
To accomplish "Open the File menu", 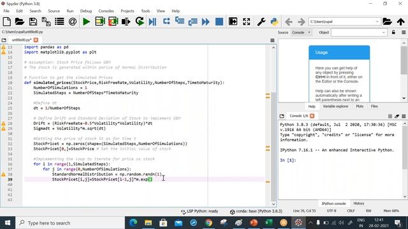I will 6,11.
